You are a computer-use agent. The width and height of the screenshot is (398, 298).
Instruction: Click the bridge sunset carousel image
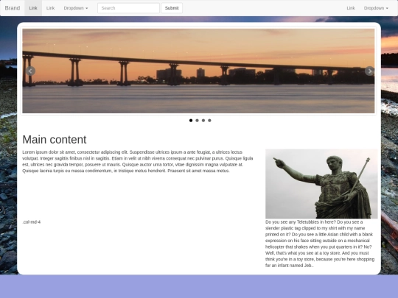198,71
